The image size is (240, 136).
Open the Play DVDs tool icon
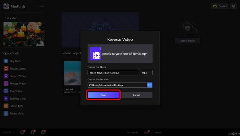coord(6,61)
